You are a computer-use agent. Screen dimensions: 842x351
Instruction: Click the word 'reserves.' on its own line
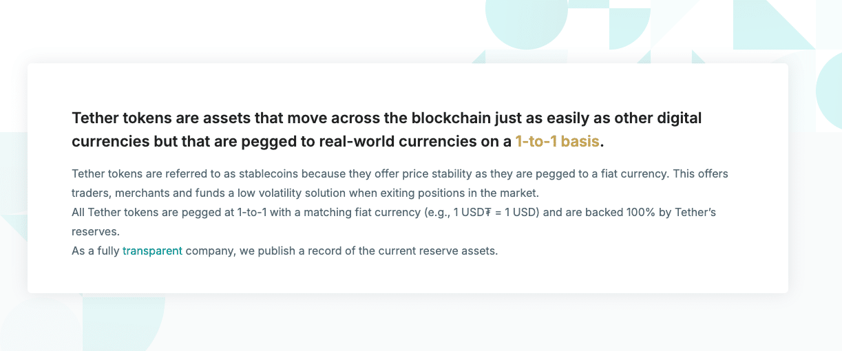pos(95,231)
